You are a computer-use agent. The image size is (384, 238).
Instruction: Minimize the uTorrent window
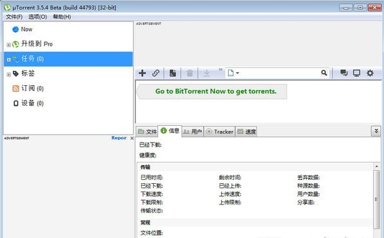[x=346, y=8]
